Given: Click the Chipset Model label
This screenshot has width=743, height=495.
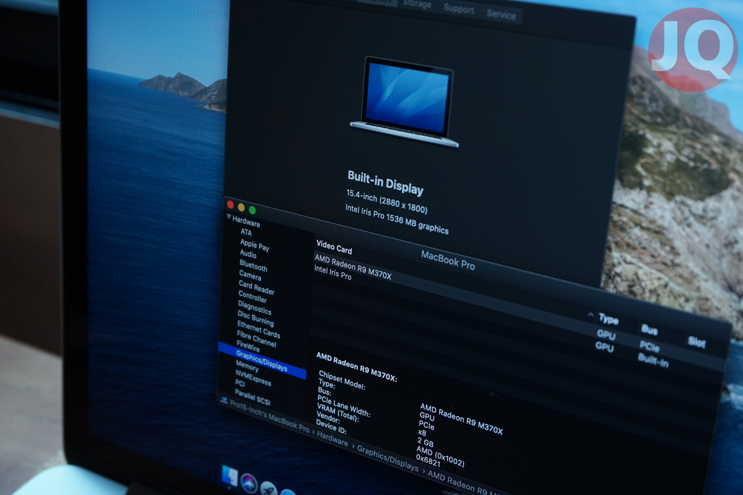Looking at the screenshot, I should [342, 381].
